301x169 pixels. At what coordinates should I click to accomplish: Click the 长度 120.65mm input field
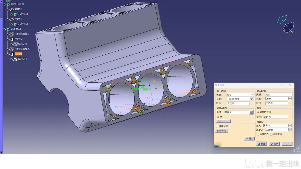click(238, 99)
